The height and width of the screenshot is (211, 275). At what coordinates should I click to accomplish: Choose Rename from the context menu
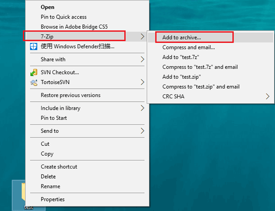88,186
